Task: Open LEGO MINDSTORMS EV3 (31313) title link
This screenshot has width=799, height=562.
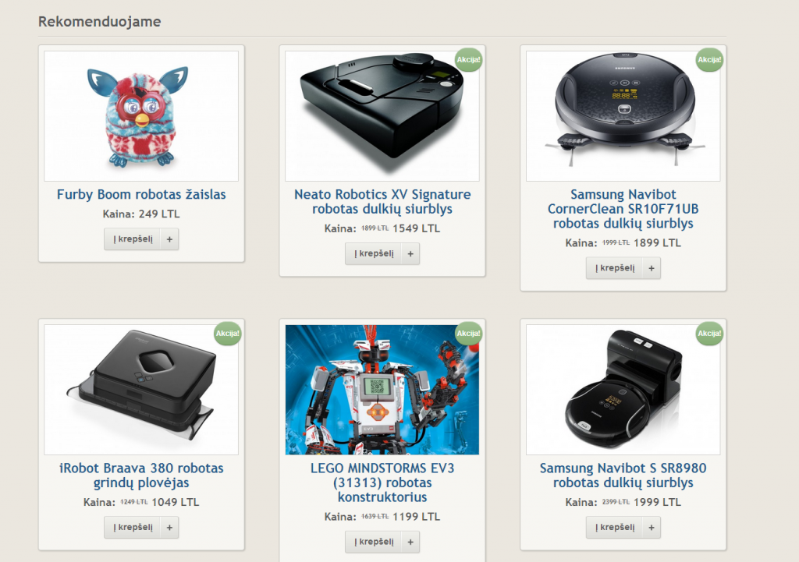Action: tap(382, 482)
